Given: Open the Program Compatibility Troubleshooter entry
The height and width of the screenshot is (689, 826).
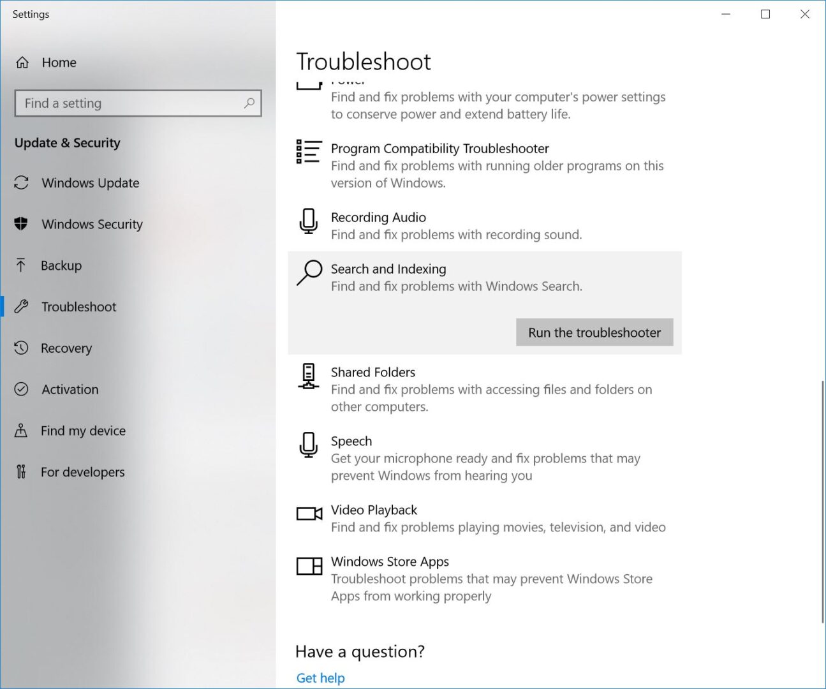Looking at the screenshot, I should (439, 148).
